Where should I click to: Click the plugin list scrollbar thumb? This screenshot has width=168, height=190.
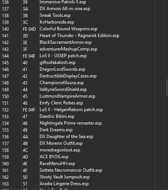tap(167, 88)
